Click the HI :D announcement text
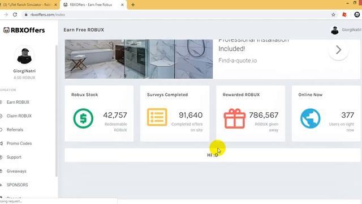The height and width of the screenshot is (204, 362). [x=213, y=155]
